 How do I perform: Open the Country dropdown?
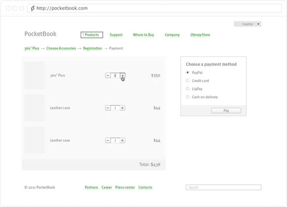[x=247, y=24]
